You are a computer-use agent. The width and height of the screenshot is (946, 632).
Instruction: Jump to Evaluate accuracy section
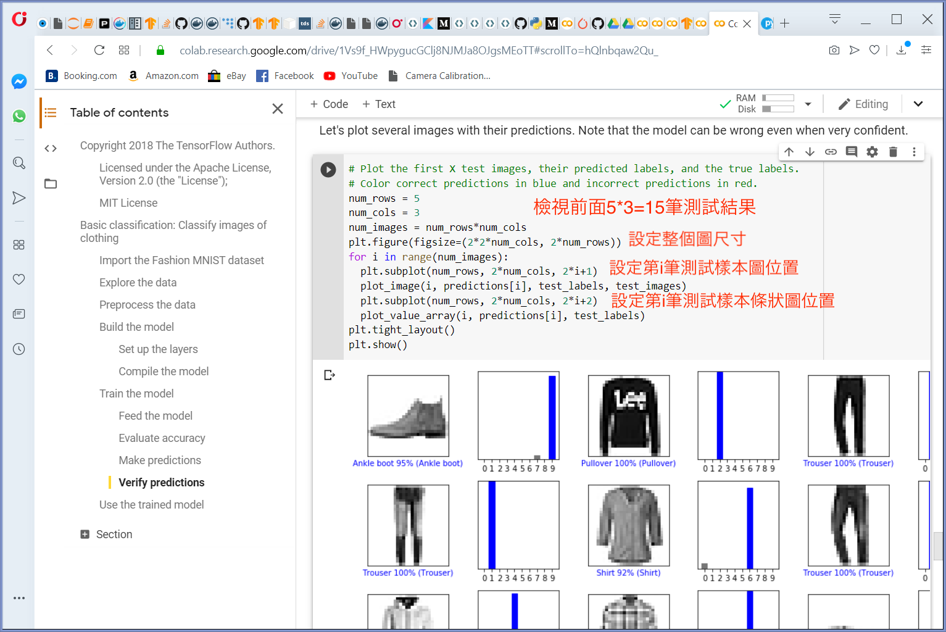coord(162,438)
